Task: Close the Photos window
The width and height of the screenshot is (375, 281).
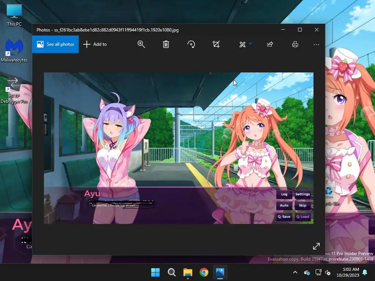Action: click(317, 30)
